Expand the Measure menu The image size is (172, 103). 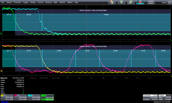pos(48,2)
